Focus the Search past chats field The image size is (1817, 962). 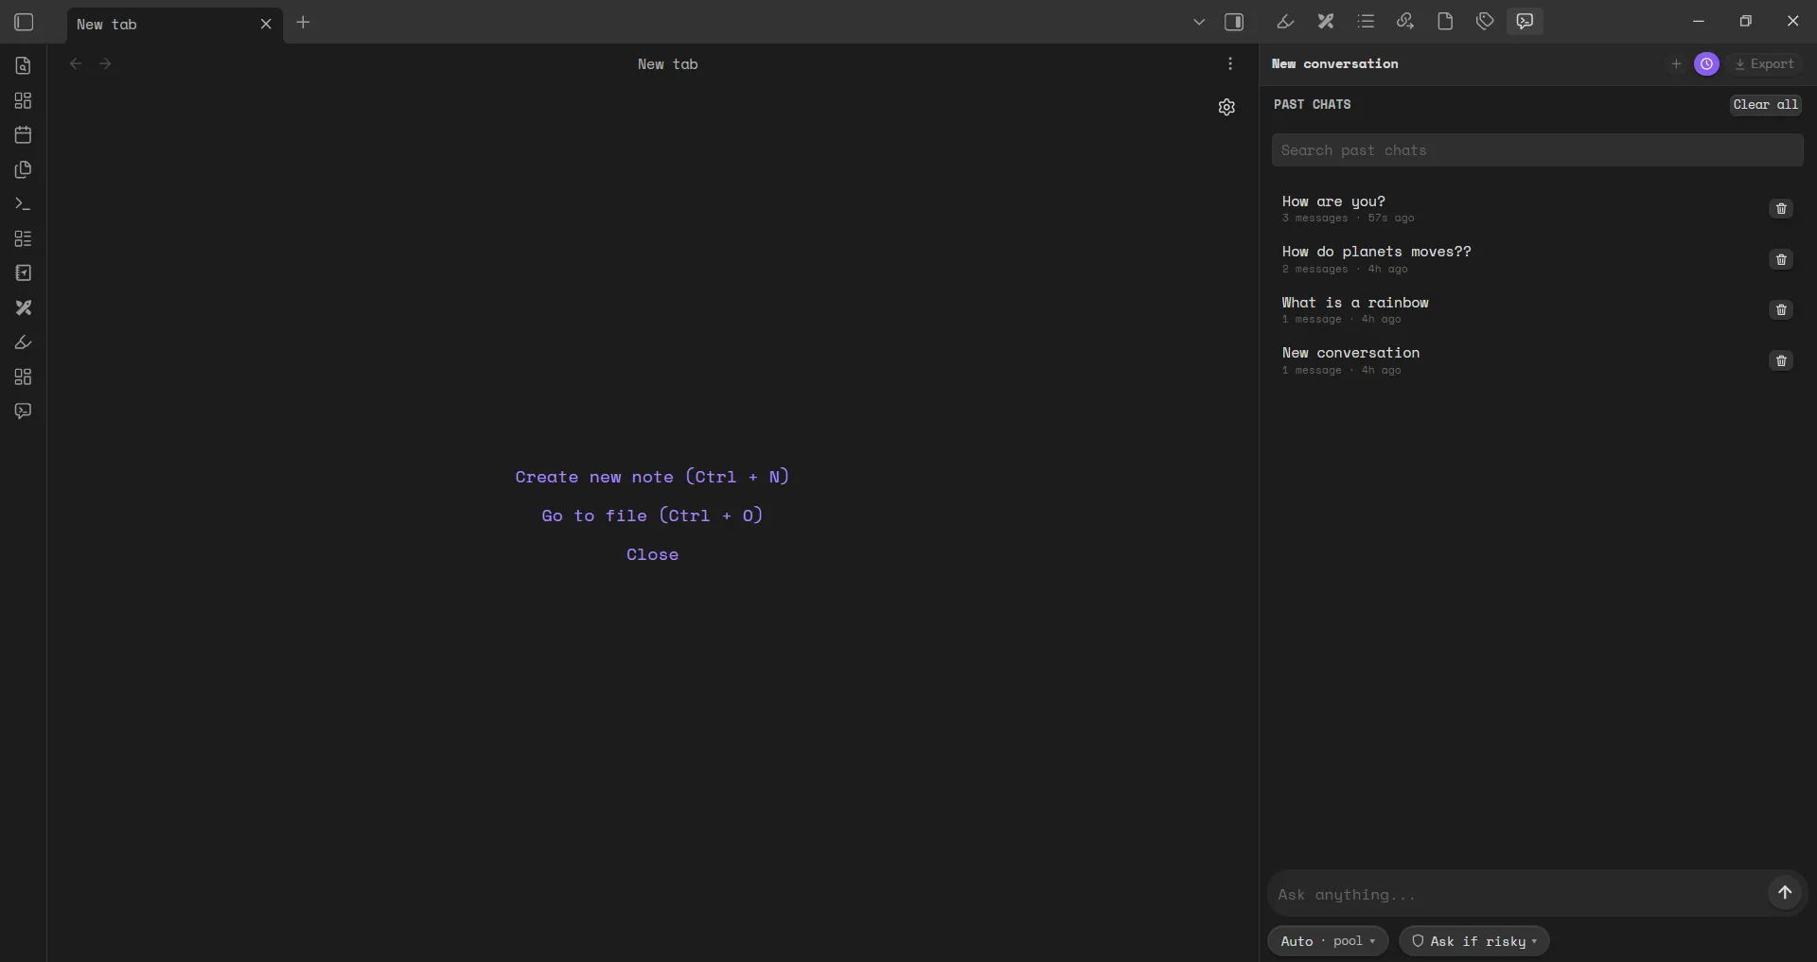tap(1537, 150)
